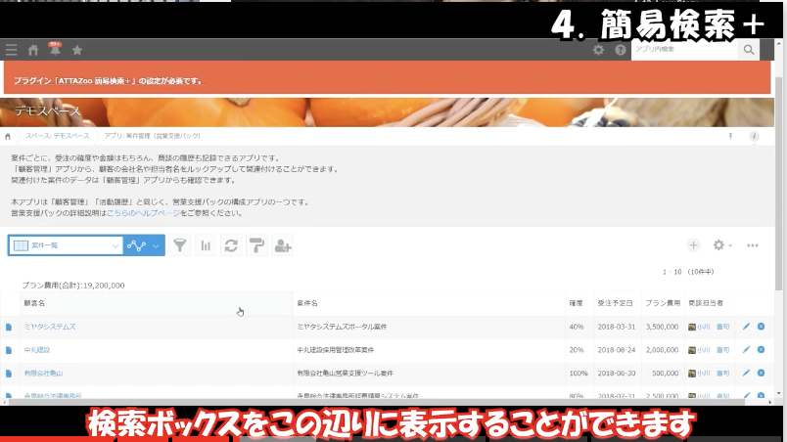Open the bar chart aggregate icon
This screenshot has height=442, width=787.
click(207, 245)
